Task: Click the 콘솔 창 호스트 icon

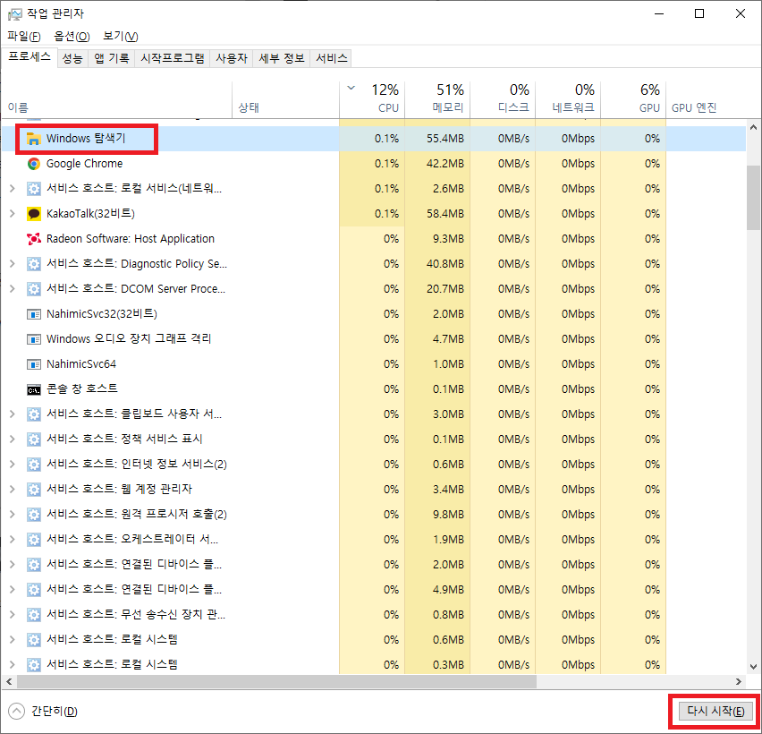Action: 33,389
